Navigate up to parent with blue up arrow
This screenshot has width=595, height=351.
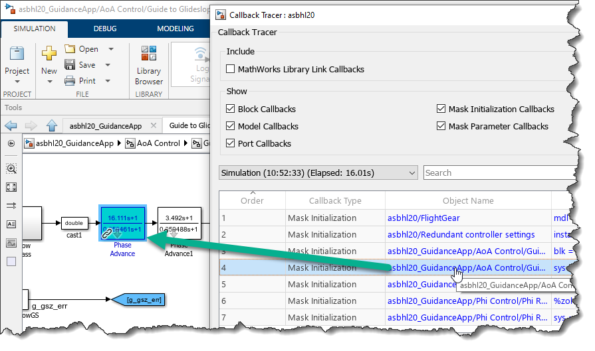coord(51,126)
